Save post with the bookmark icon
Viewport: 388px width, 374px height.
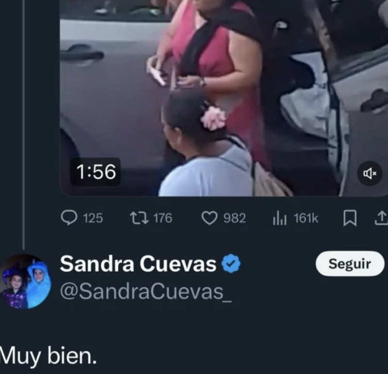350,218
